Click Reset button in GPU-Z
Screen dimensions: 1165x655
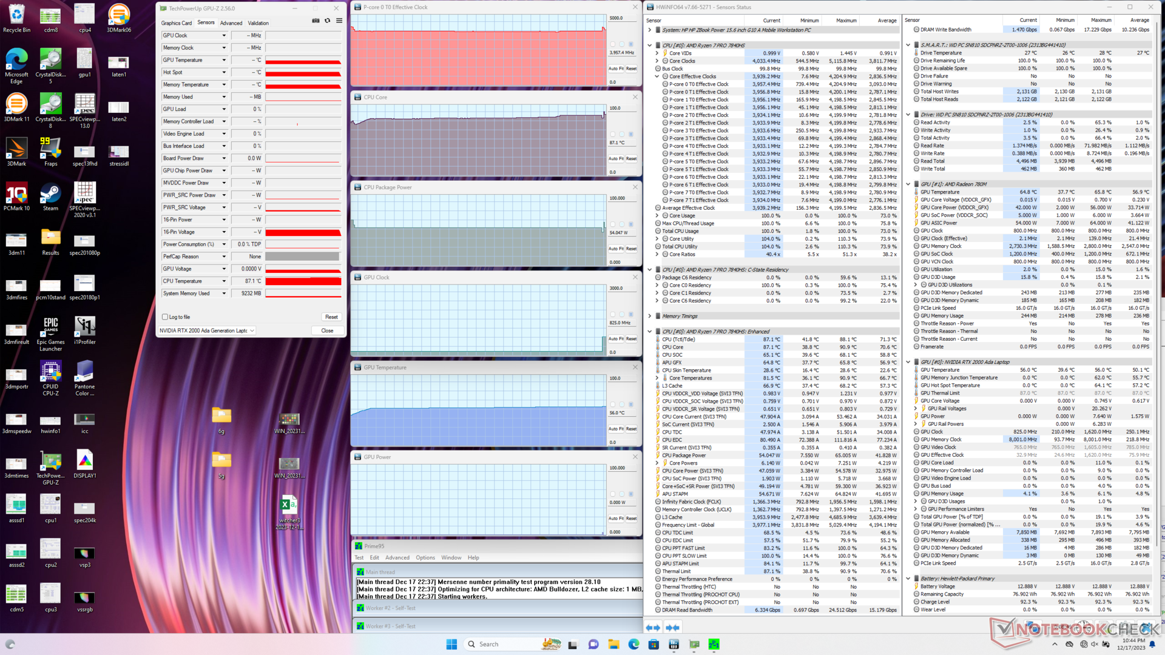pyautogui.click(x=331, y=317)
